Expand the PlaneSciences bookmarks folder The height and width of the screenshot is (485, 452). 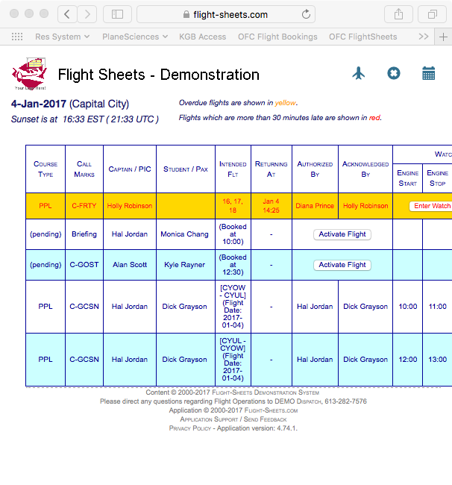(x=134, y=37)
